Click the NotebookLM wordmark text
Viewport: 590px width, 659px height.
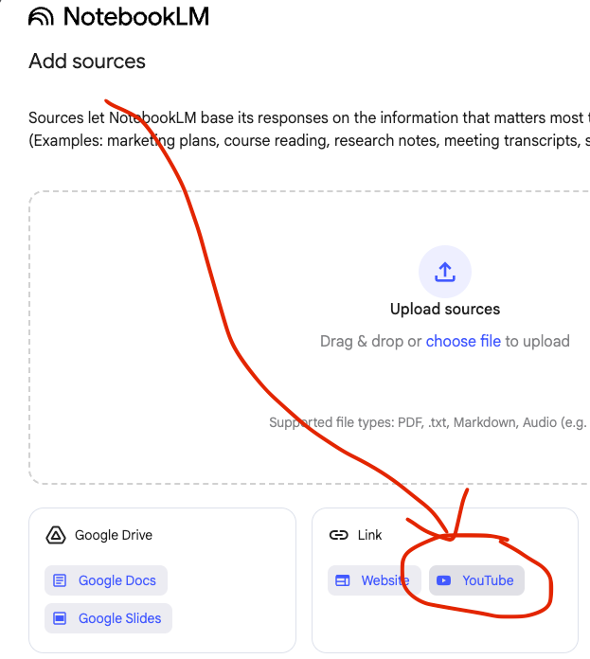(136, 17)
